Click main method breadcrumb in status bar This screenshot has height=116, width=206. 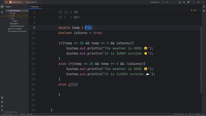[x=30, y=114]
